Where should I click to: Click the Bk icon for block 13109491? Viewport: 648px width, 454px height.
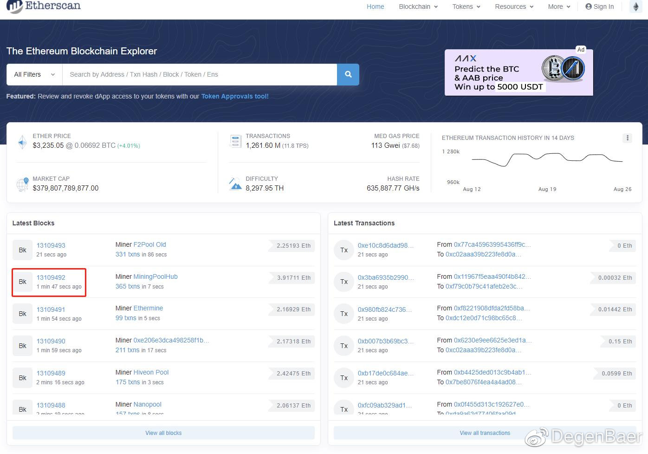pyautogui.click(x=22, y=314)
